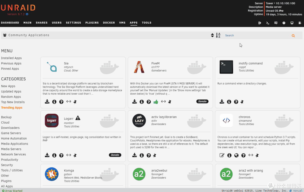Viewport: 304px width, 192px height.
Task: Toggle A-Z sort order icon
Action: pos(218,35)
